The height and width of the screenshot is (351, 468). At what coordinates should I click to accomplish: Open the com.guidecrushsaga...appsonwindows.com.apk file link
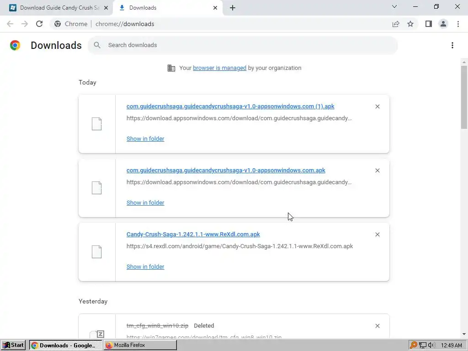[x=226, y=170]
